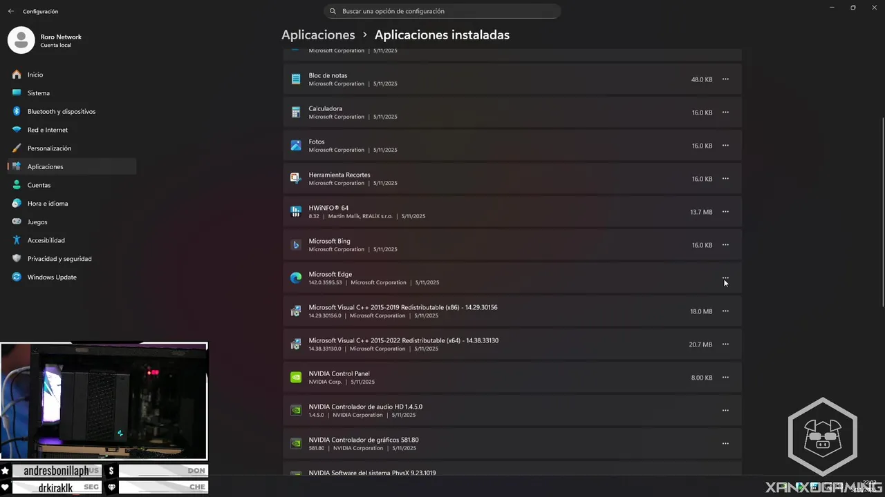Image resolution: width=885 pixels, height=497 pixels.
Task: Click the 20.7 MB size value
Action: click(700, 344)
